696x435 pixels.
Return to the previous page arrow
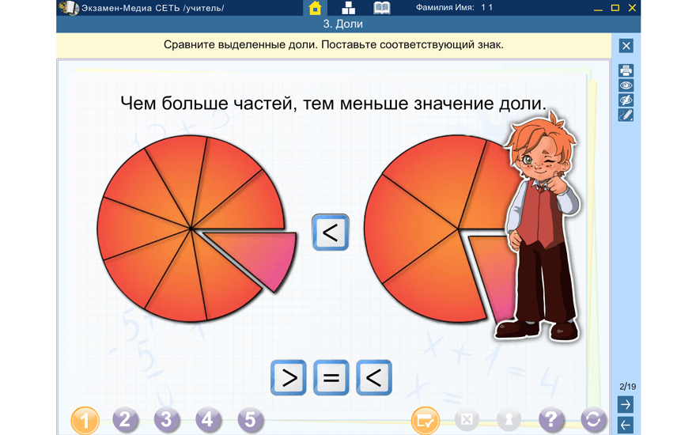pos(626,426)
